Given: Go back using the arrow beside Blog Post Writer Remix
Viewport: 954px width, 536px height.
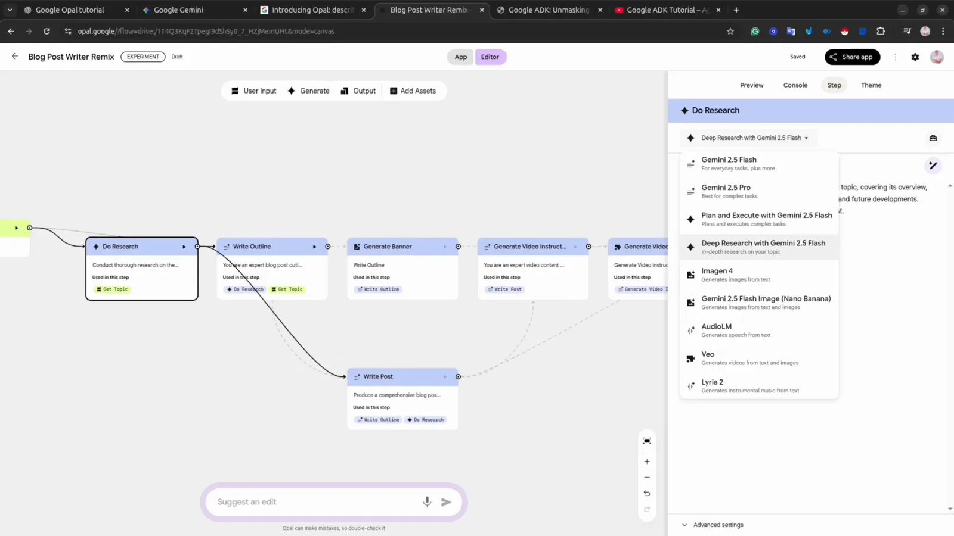Looking at the screenshot, I should click(15, 56).
